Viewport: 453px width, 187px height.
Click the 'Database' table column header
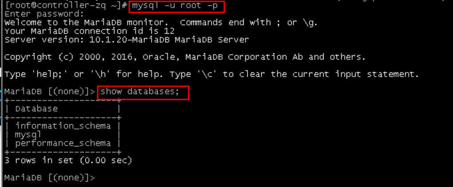[36, 109]
